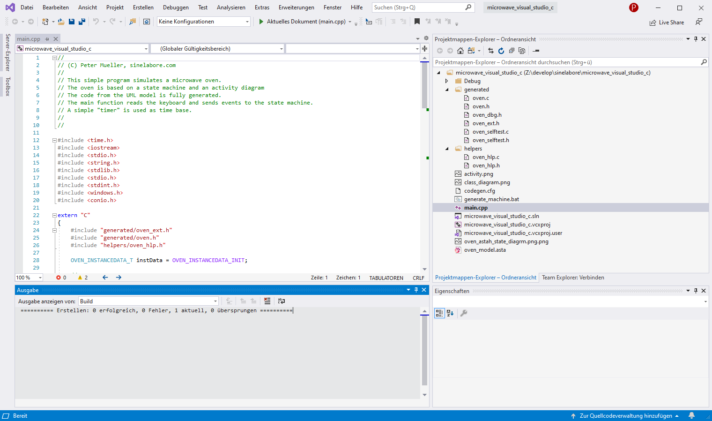This screenshot has height=421, width=712.
Task: Click the Find in Files toolbar icon
Action: click(133, 22)
